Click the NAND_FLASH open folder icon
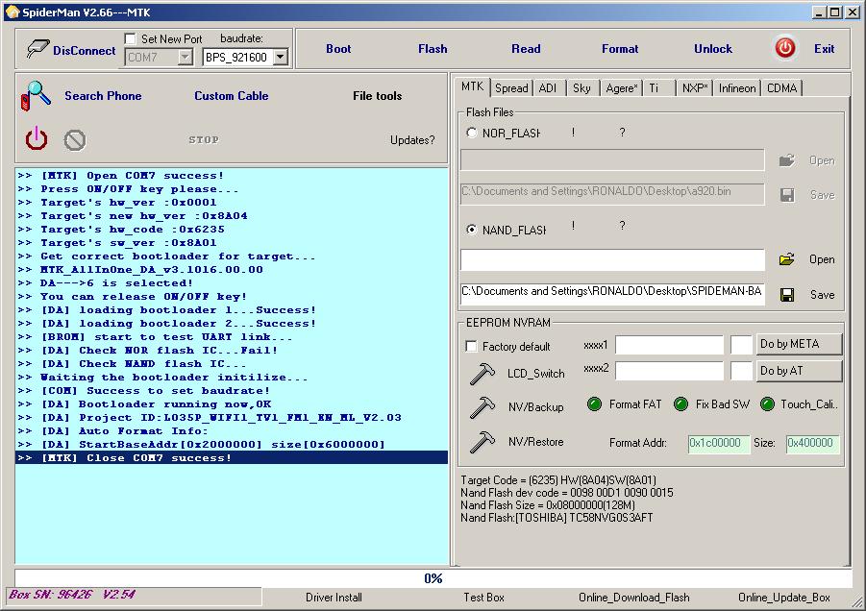 787,259
